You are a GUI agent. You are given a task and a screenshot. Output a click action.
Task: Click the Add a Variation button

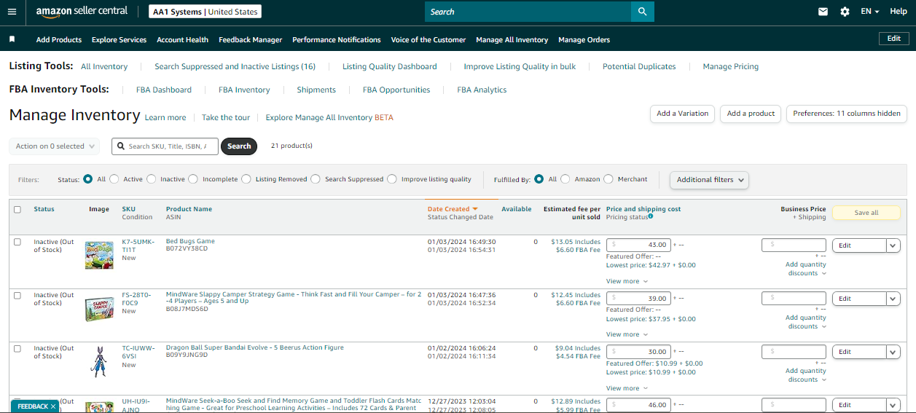[682, 114]
